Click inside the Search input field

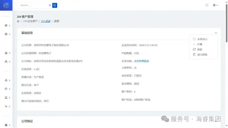point(33,5)
